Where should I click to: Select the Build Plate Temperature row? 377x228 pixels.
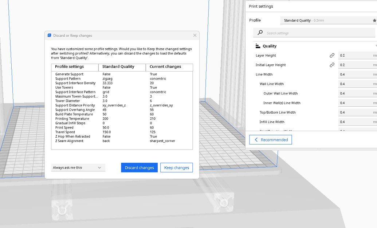click(122, 114)
